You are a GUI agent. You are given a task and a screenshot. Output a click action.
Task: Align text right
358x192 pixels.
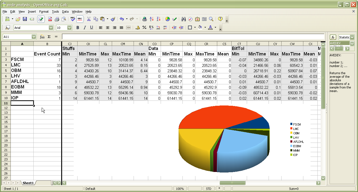(115, 27)
